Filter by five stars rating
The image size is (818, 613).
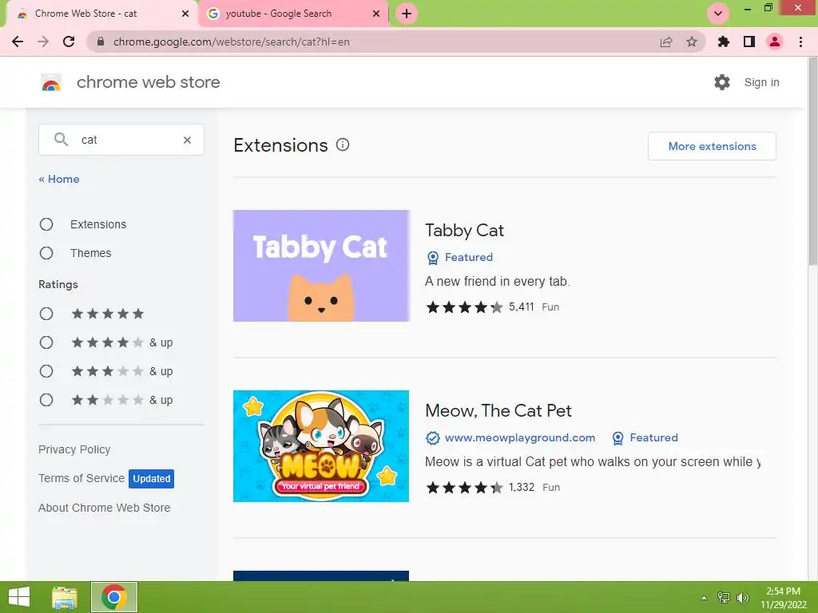[46, 314]
